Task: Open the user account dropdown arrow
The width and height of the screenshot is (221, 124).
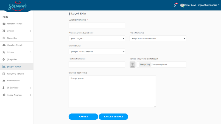Action: pos(218,5)
